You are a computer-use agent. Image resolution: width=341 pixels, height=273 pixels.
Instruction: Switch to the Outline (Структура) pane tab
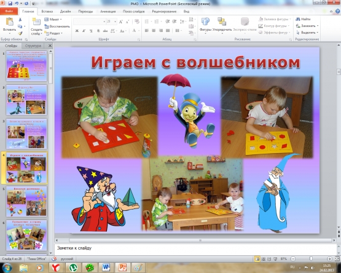click(x=33, y=45)
